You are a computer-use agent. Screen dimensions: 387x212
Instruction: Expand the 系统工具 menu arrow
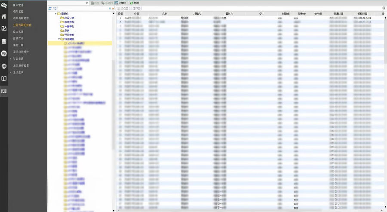[x=10, y=72]
